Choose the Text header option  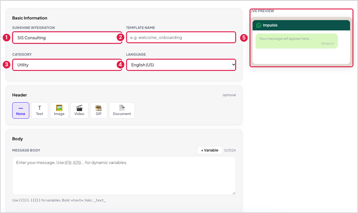coord(40,110)
